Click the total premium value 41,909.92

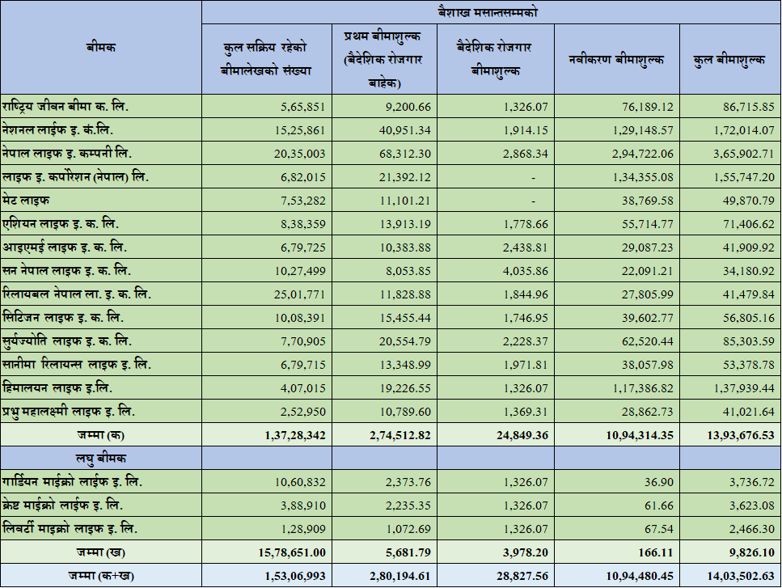[749, 247]
